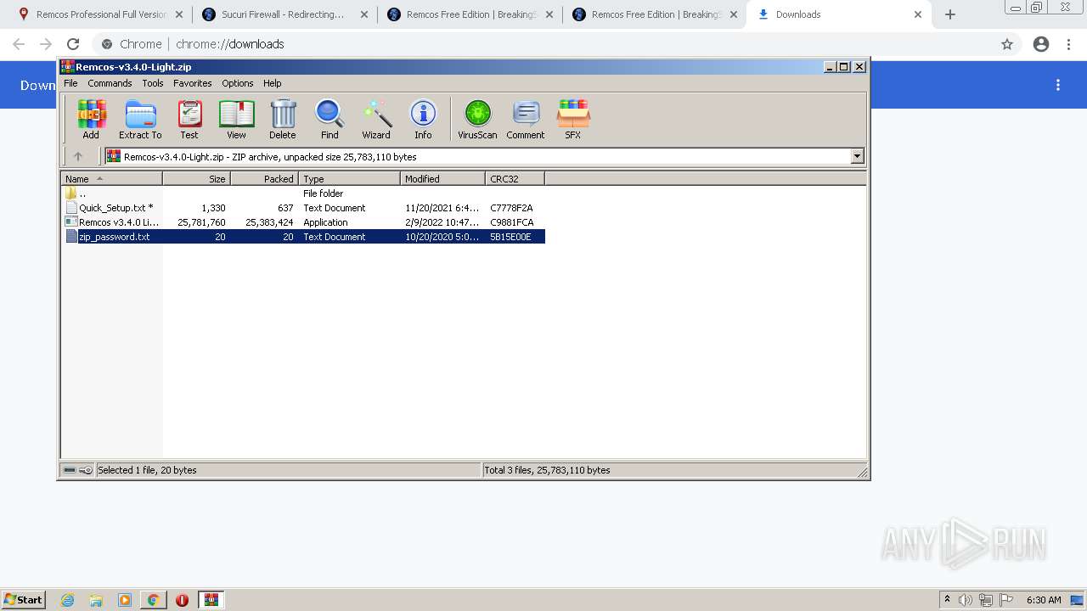Show hidden tray icons arrow
1087x611 pixels.
click(x=947, y=600)
